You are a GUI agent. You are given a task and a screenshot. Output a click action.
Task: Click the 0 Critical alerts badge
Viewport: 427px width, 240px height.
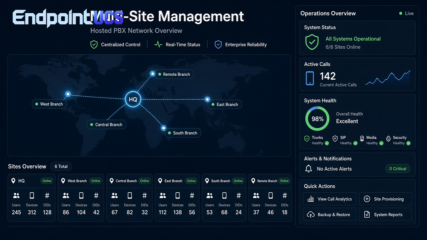tap(398, 169)
